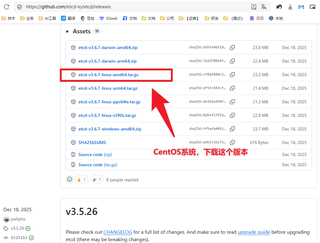Toggle the party popper reaction
The height and width of the screenshot is (243, 320).
pyautogui.click(x=97, y=179)
